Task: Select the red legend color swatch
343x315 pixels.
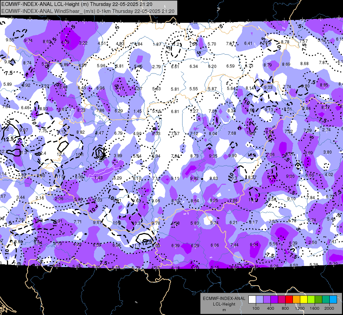Action: click(x=289, y=300)
